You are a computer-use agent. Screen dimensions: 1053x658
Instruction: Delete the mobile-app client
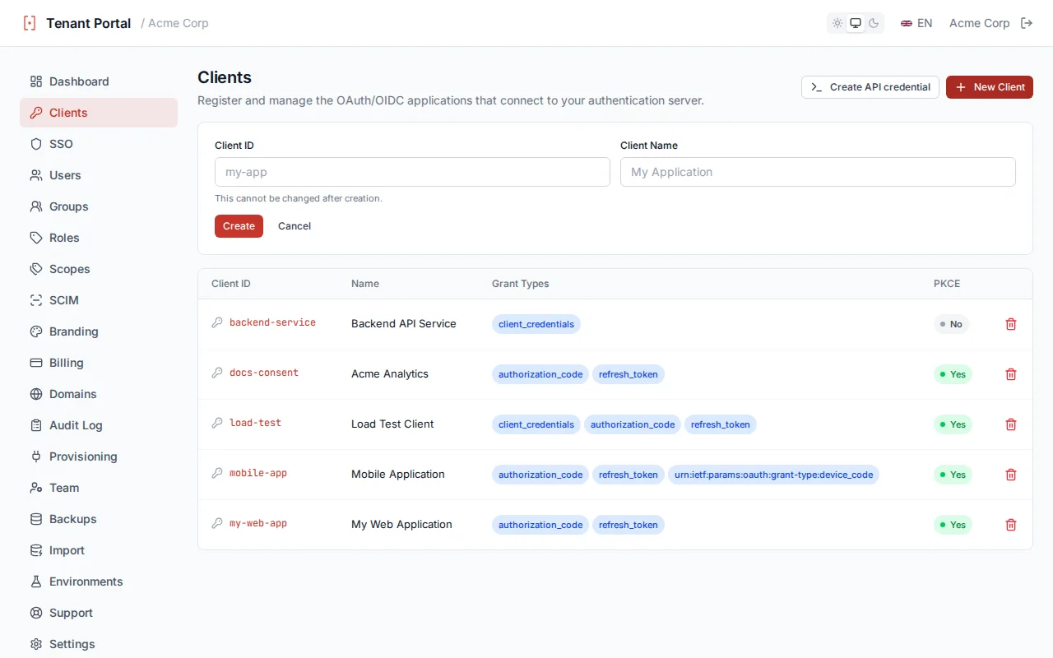1011,475
